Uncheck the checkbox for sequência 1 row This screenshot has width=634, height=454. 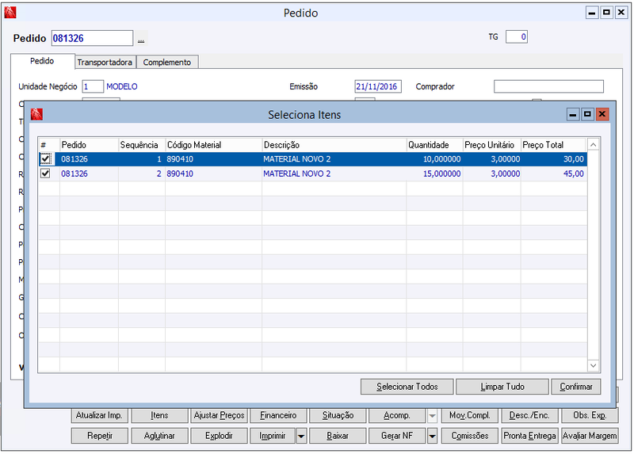pyautogui.click(x=45, y=159)
